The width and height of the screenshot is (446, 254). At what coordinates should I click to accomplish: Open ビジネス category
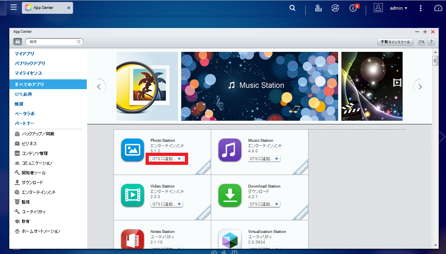point(26,143)
